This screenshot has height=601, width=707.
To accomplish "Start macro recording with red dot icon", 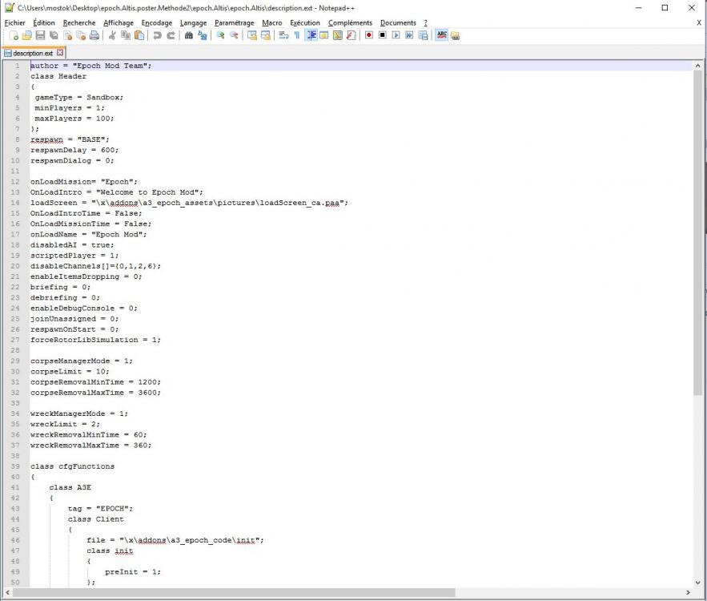I will [x=369, y=35].
